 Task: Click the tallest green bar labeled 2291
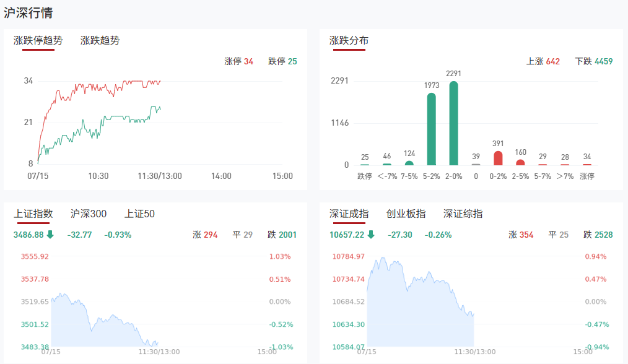[x=453, y=124]
